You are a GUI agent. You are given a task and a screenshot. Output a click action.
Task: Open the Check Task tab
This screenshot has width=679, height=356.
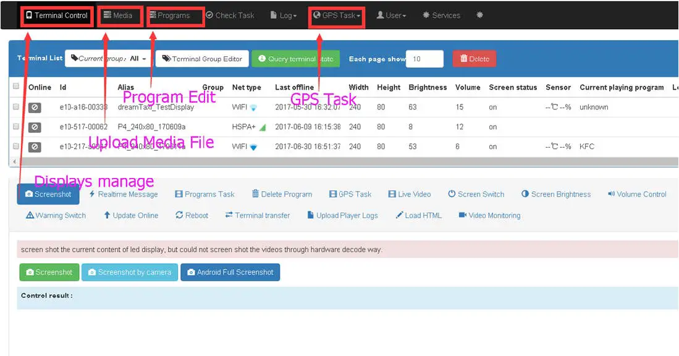click(x=230, y=15)
